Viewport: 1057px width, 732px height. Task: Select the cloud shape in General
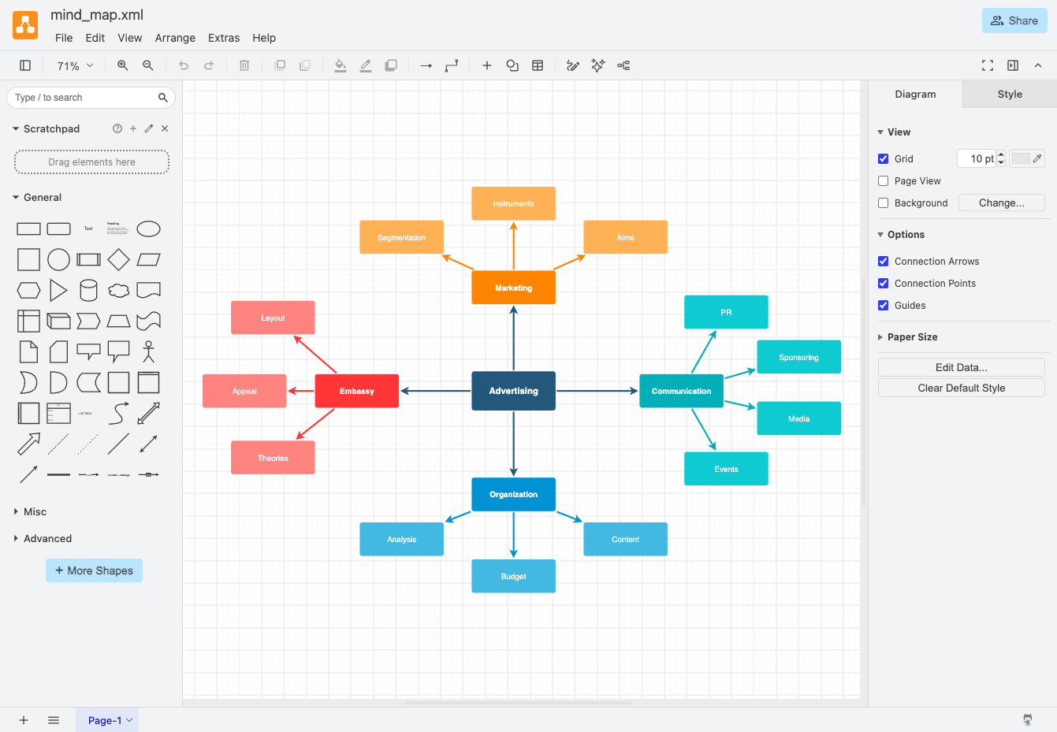point(118,291)
